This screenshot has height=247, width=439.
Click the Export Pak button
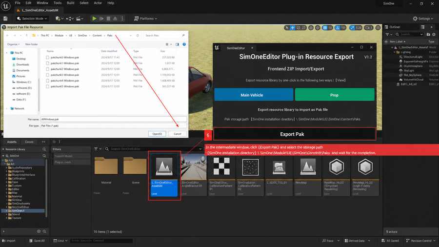click(x=295, y=134)
